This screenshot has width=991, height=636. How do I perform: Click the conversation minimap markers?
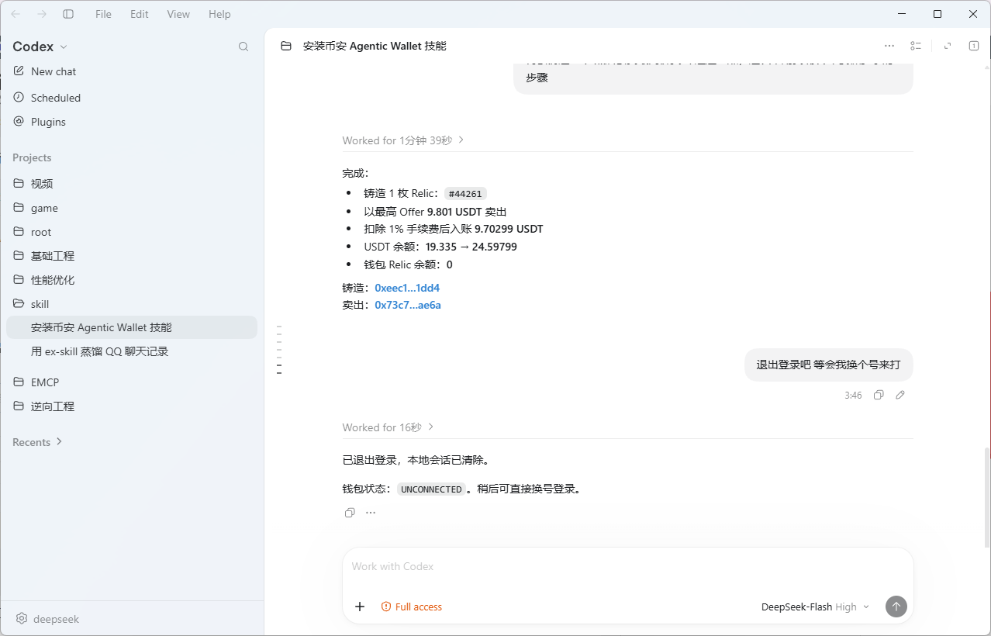(279, 350)
